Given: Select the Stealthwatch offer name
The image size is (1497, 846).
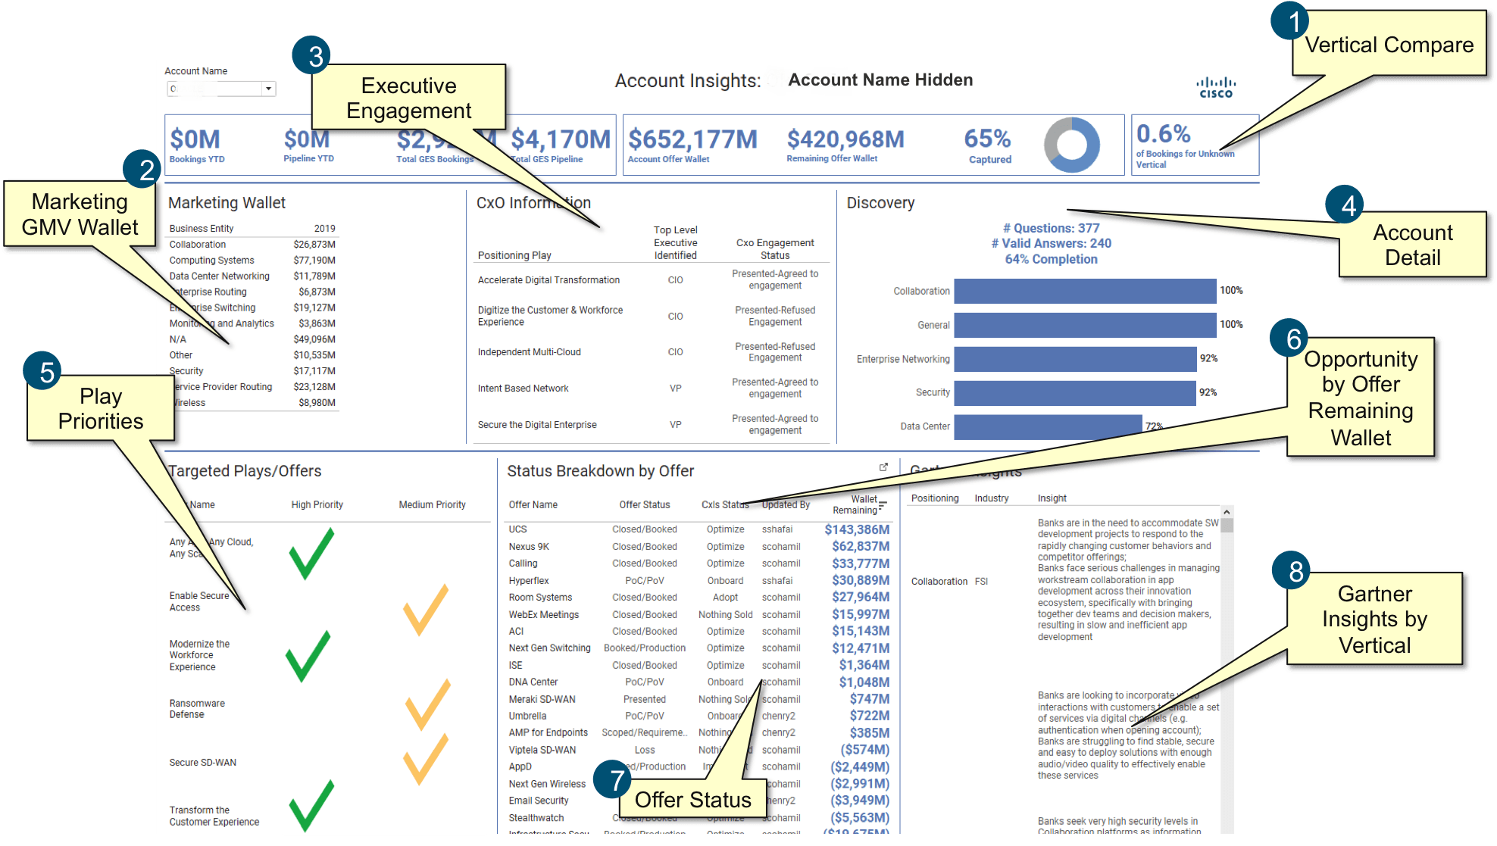Looking at the screenshot, I should coord(536,818).
